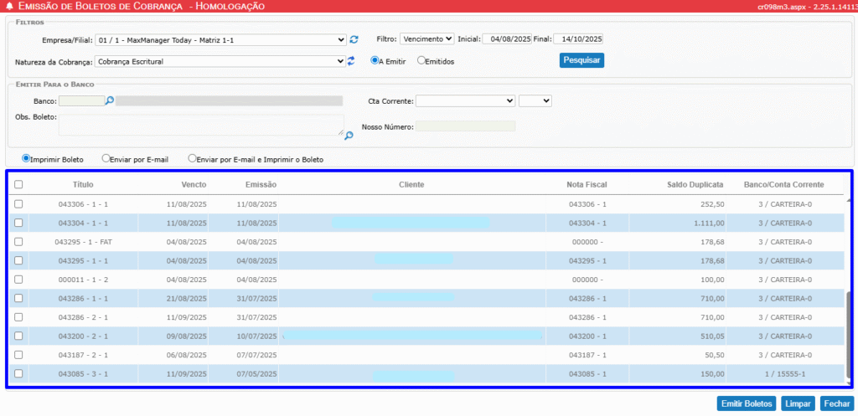Click the Emitir Boletos button
The height and width of the screenshot is (416, 858).
[747, 403]
